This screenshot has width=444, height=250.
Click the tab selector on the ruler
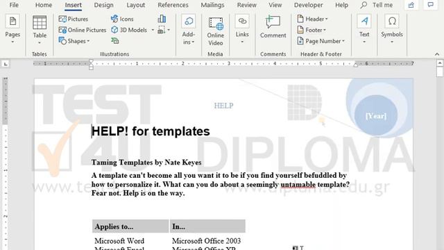tap(6, 65)
